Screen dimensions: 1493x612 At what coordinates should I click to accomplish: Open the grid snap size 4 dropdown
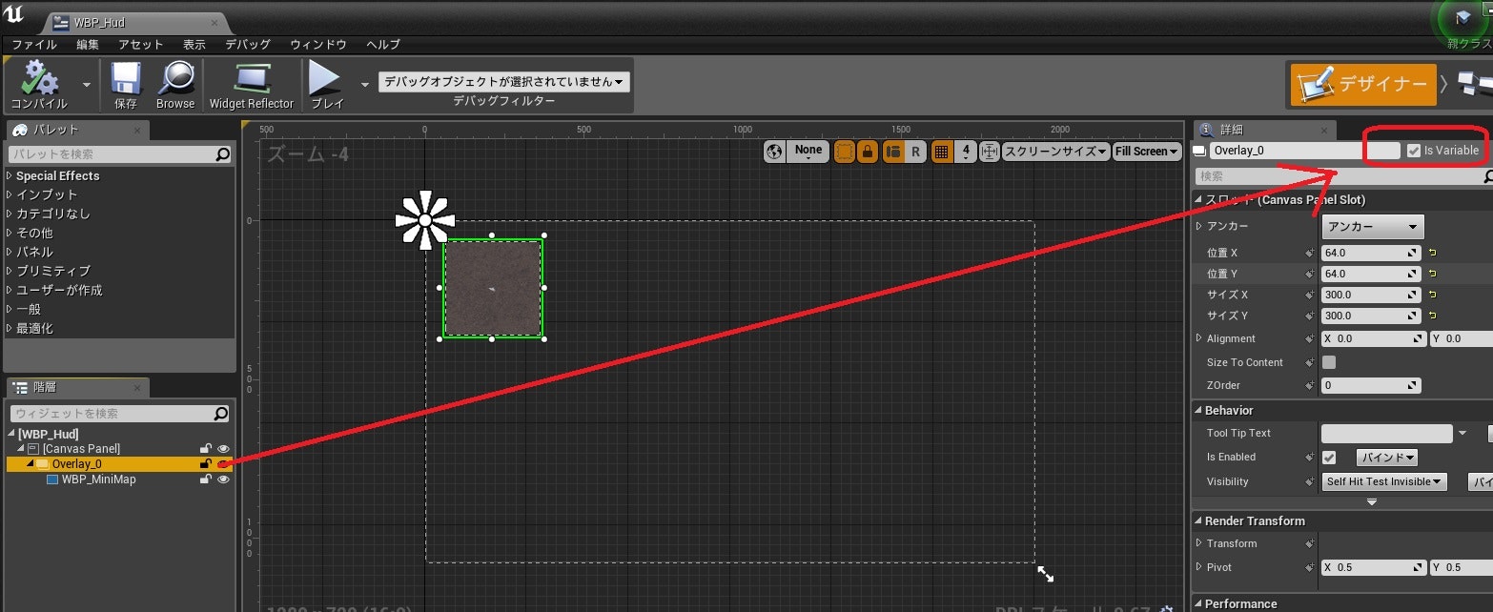pyautogui.click(x=966, y=151)
